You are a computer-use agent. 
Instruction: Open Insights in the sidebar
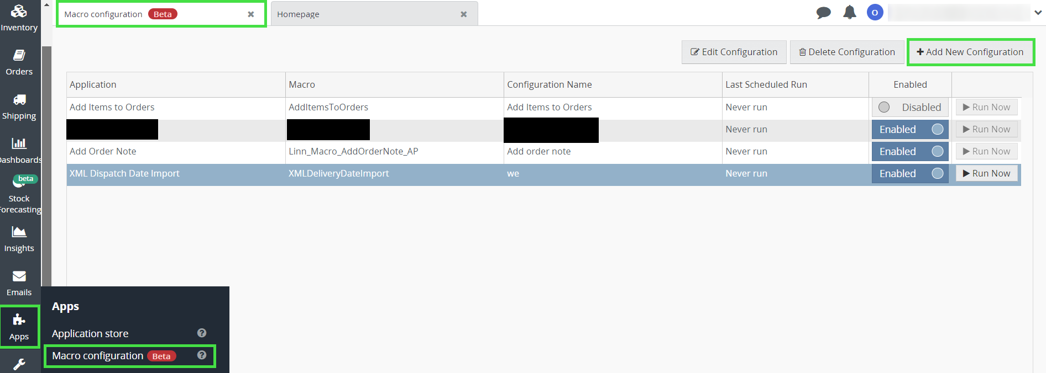19,238
